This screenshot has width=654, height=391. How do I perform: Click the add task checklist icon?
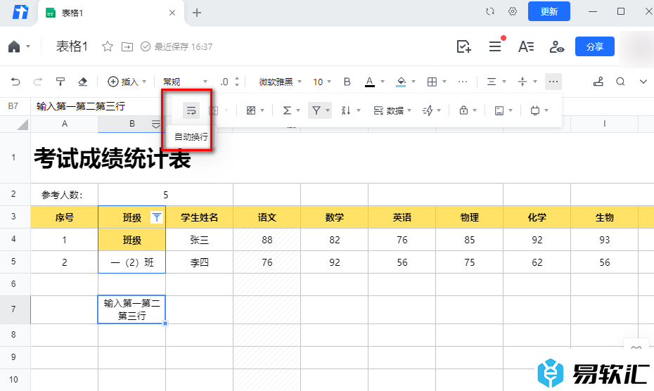point(464,46)
